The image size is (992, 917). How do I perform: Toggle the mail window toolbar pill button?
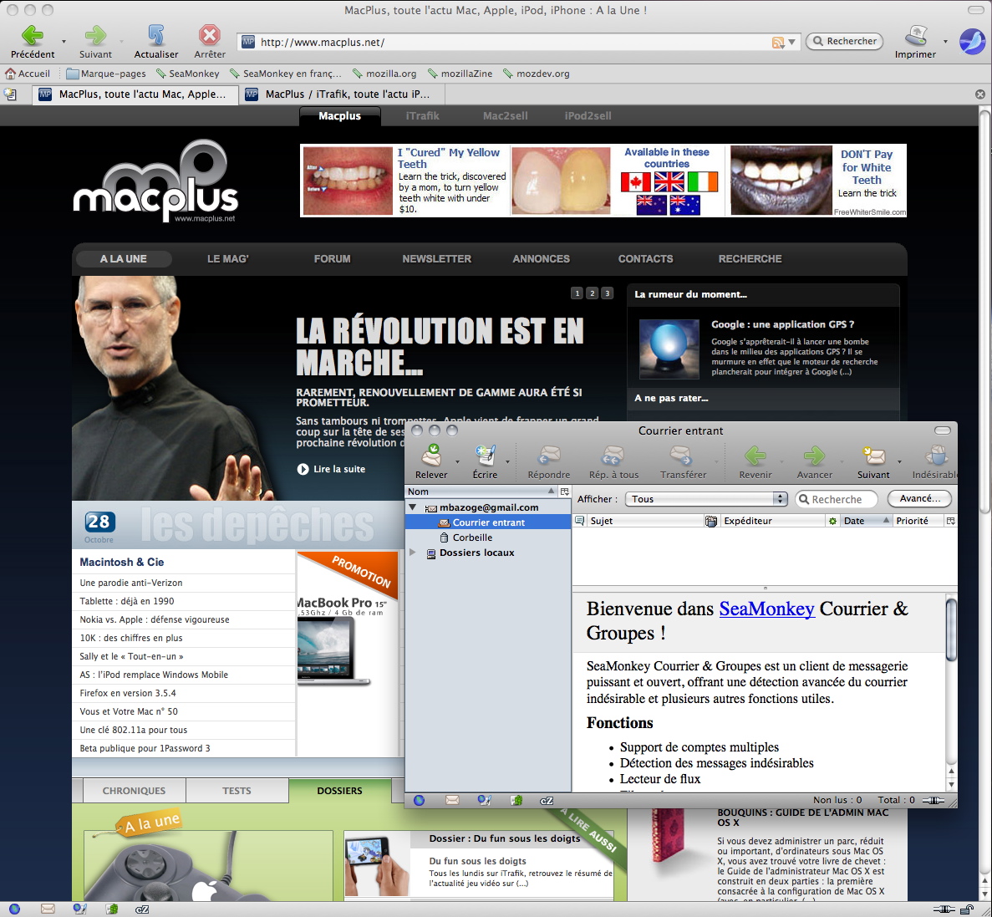coord(943,430)
